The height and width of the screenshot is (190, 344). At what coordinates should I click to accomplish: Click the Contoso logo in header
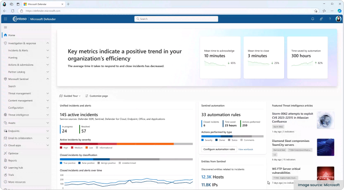(x=19, y=19)
